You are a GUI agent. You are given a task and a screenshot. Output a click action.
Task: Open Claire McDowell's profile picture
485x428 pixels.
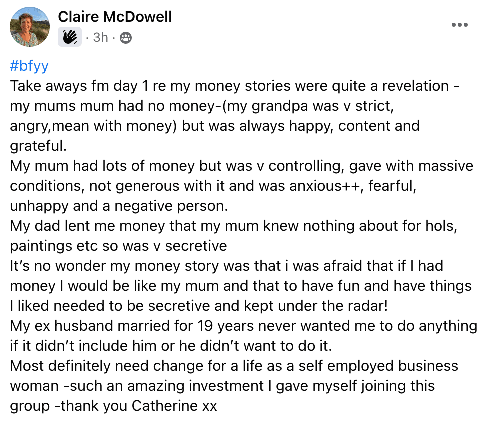coord(30,27)
